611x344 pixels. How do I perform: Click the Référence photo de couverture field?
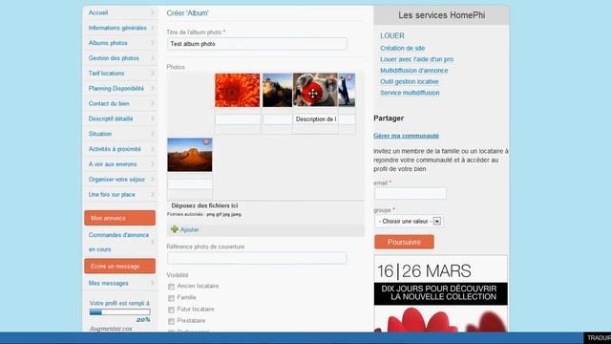point(257,258)
